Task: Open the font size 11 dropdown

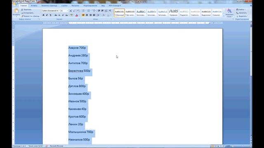Action: (68, 11)
